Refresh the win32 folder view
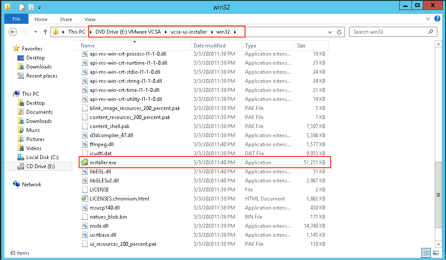The image size is (446, 260). (x=340, y=32)
